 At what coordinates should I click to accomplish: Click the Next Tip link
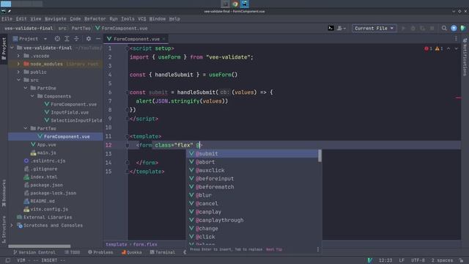coord(274,249)
